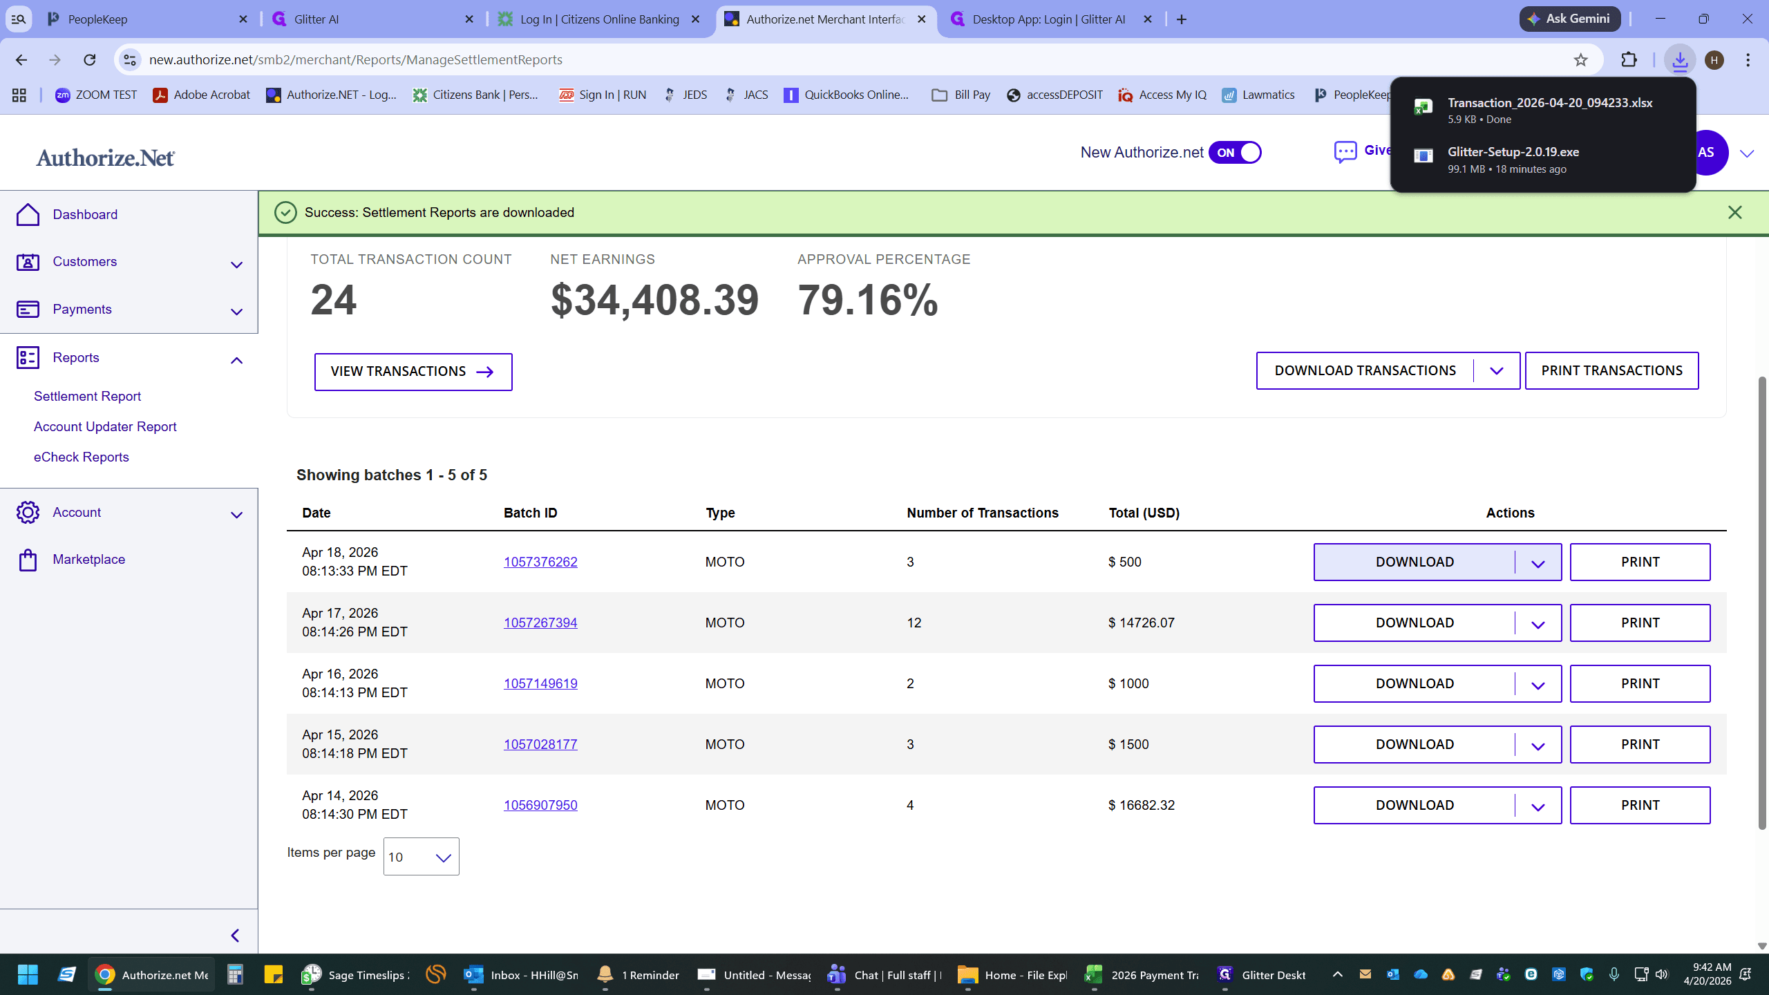Click the Reports list icon
Screen dimensions: 1769x995
pyautogui.click(x=28, y=357)
